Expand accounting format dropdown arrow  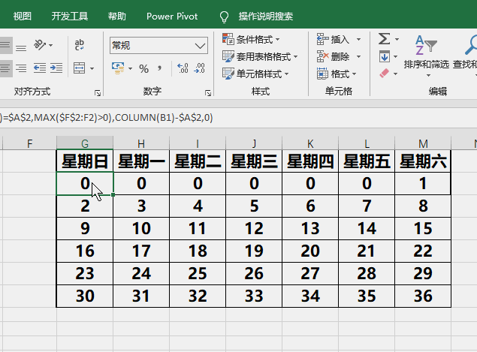click(130, 69)
